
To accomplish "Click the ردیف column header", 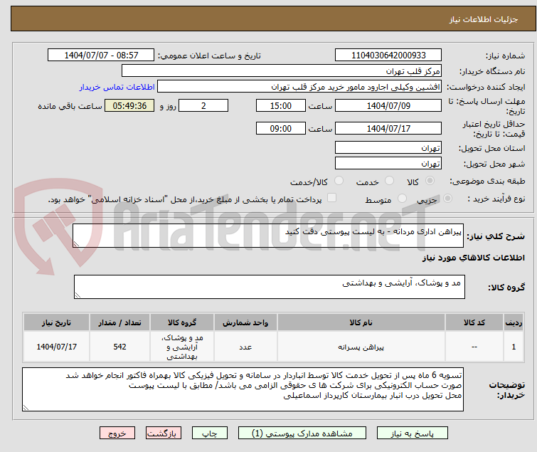I will pyautogui.click(x=514, y=322).
